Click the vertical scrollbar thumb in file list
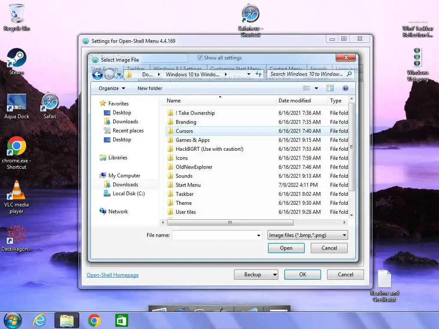The width and height of the screenshot is (439, 329). coord(352,147)
